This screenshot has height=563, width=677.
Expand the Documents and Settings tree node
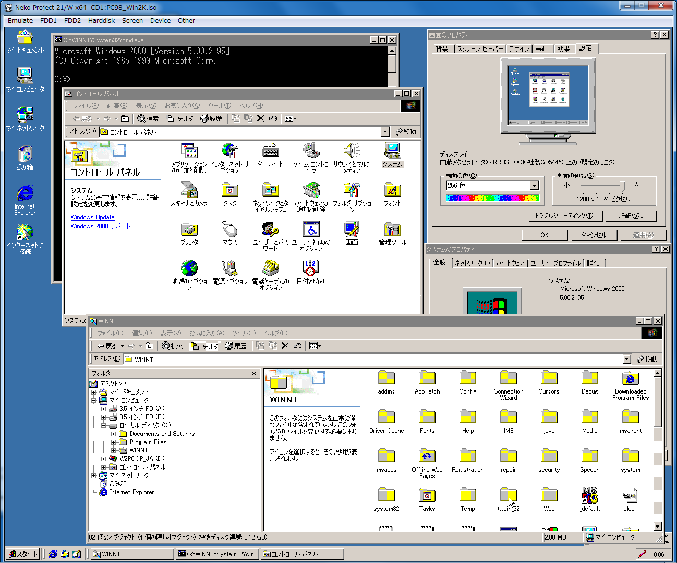(113, 434)
